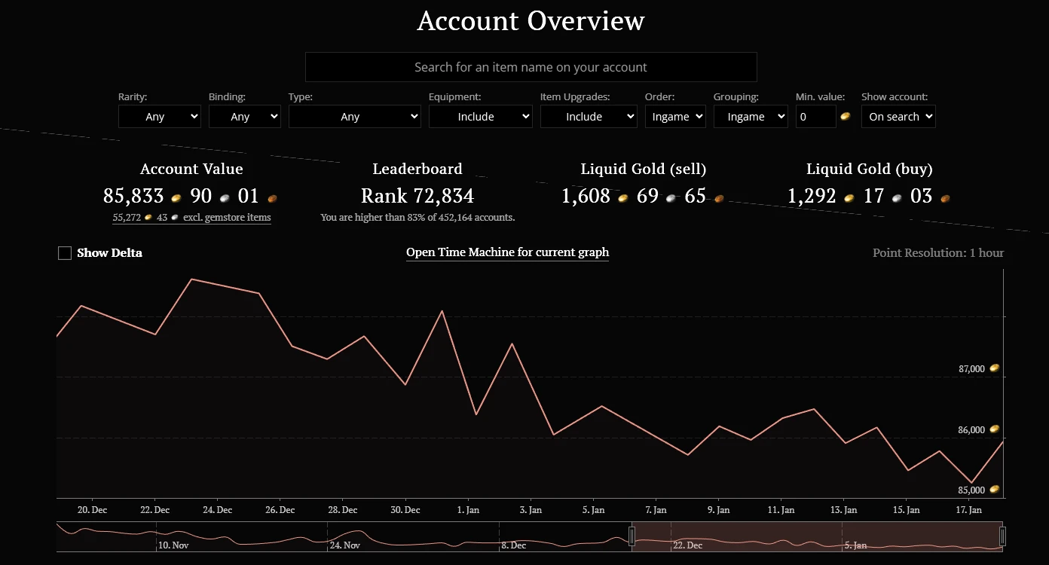The image size is (1049, 565).
Task: Click the gold coin icon beside Min. value
Action: tap(846, 116)
